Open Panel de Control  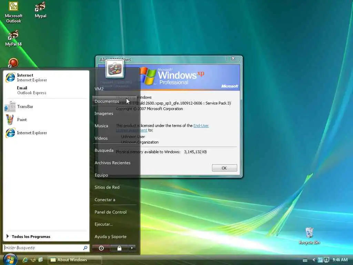111,212
